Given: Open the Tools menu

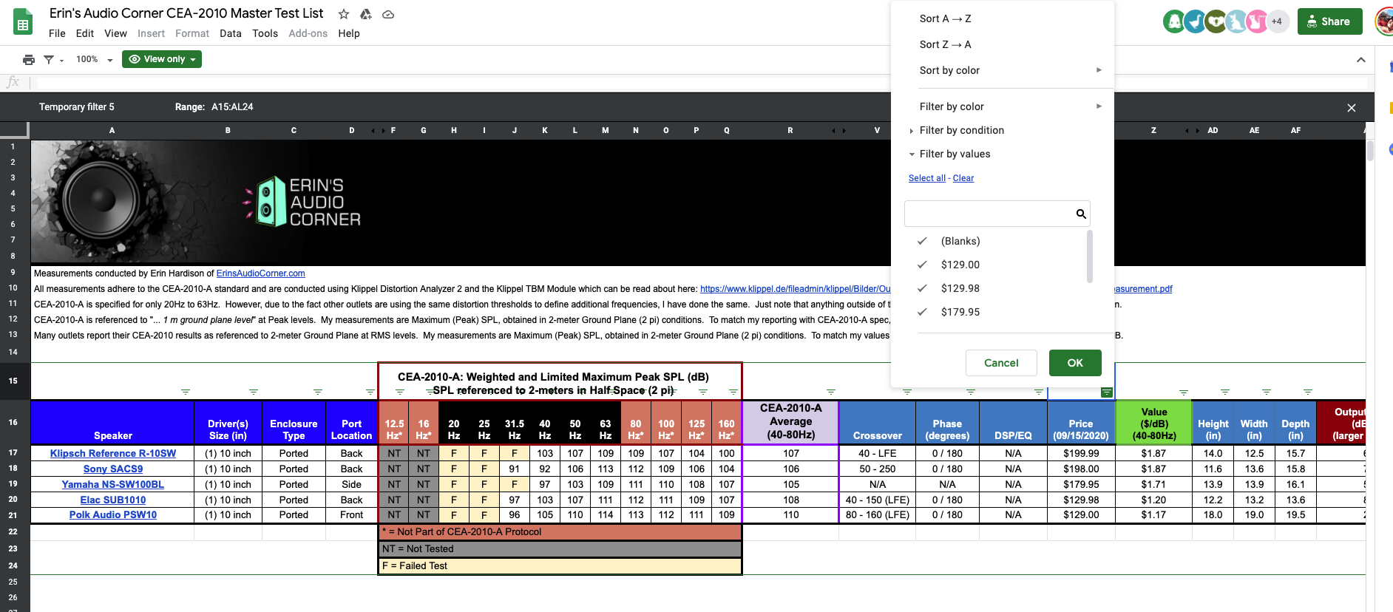Looking at the screenshot, I should point(265,33).
